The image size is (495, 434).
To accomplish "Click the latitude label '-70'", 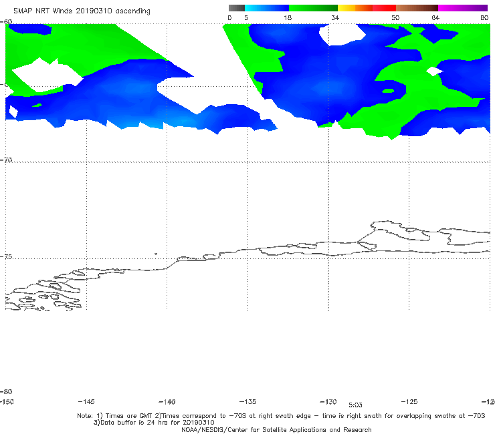I will tap(6, 160).
